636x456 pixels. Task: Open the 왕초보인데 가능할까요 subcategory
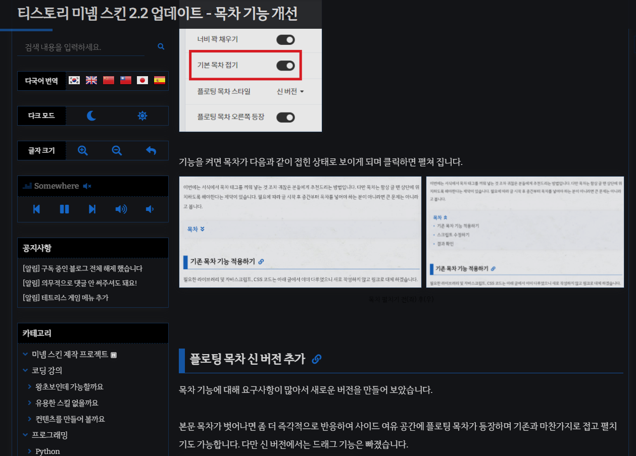click(x=69, y=387)
